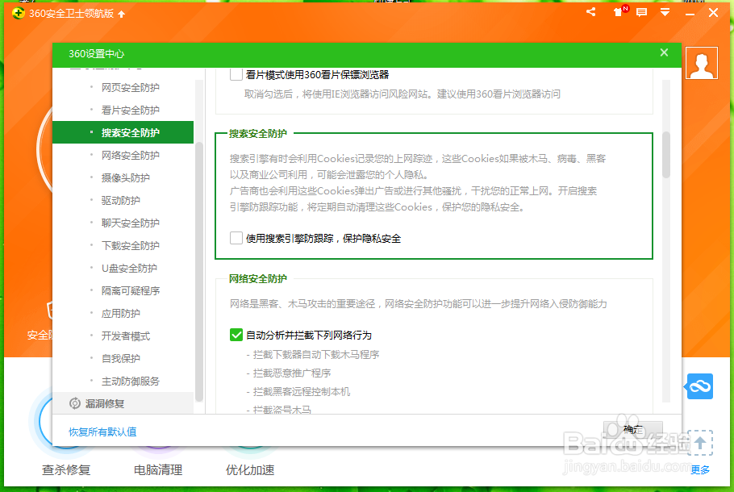The height and width of the screenshot is (492, 734).
Task: Open the skin shirt icon with N badge
Action: pos(619,11)
